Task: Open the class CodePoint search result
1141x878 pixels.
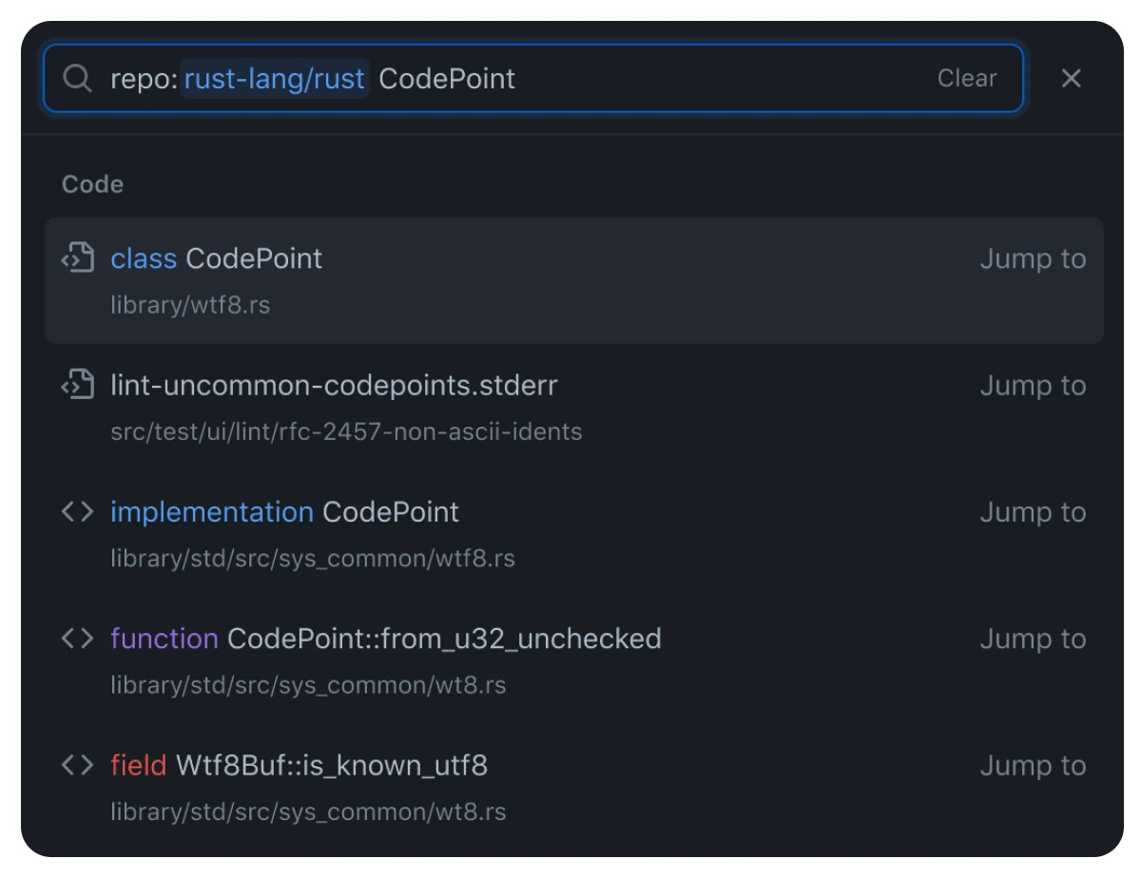Action: [x=216, y=258]
